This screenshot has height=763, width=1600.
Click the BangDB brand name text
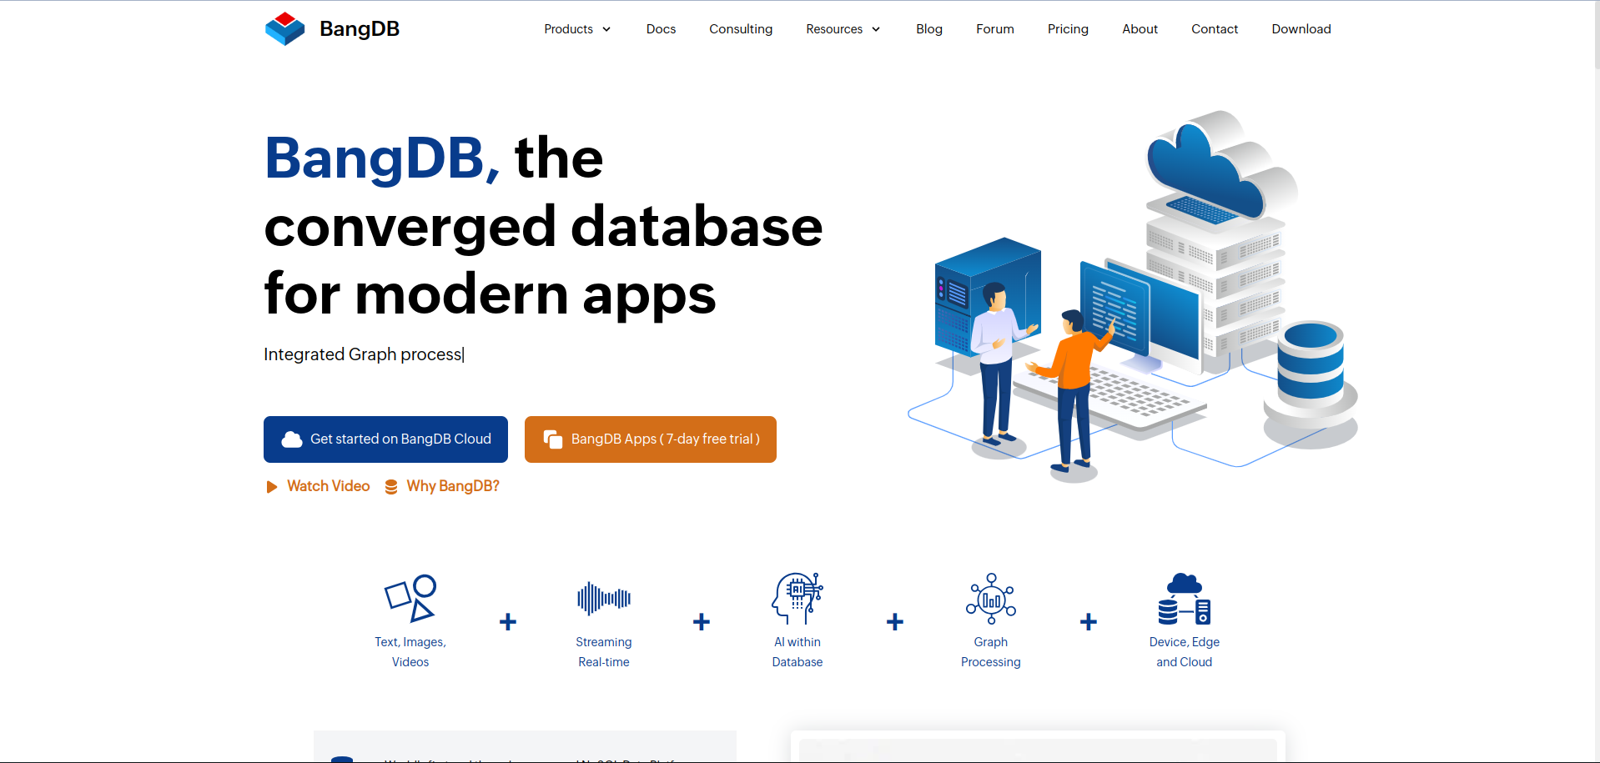[x=360, y=29]
